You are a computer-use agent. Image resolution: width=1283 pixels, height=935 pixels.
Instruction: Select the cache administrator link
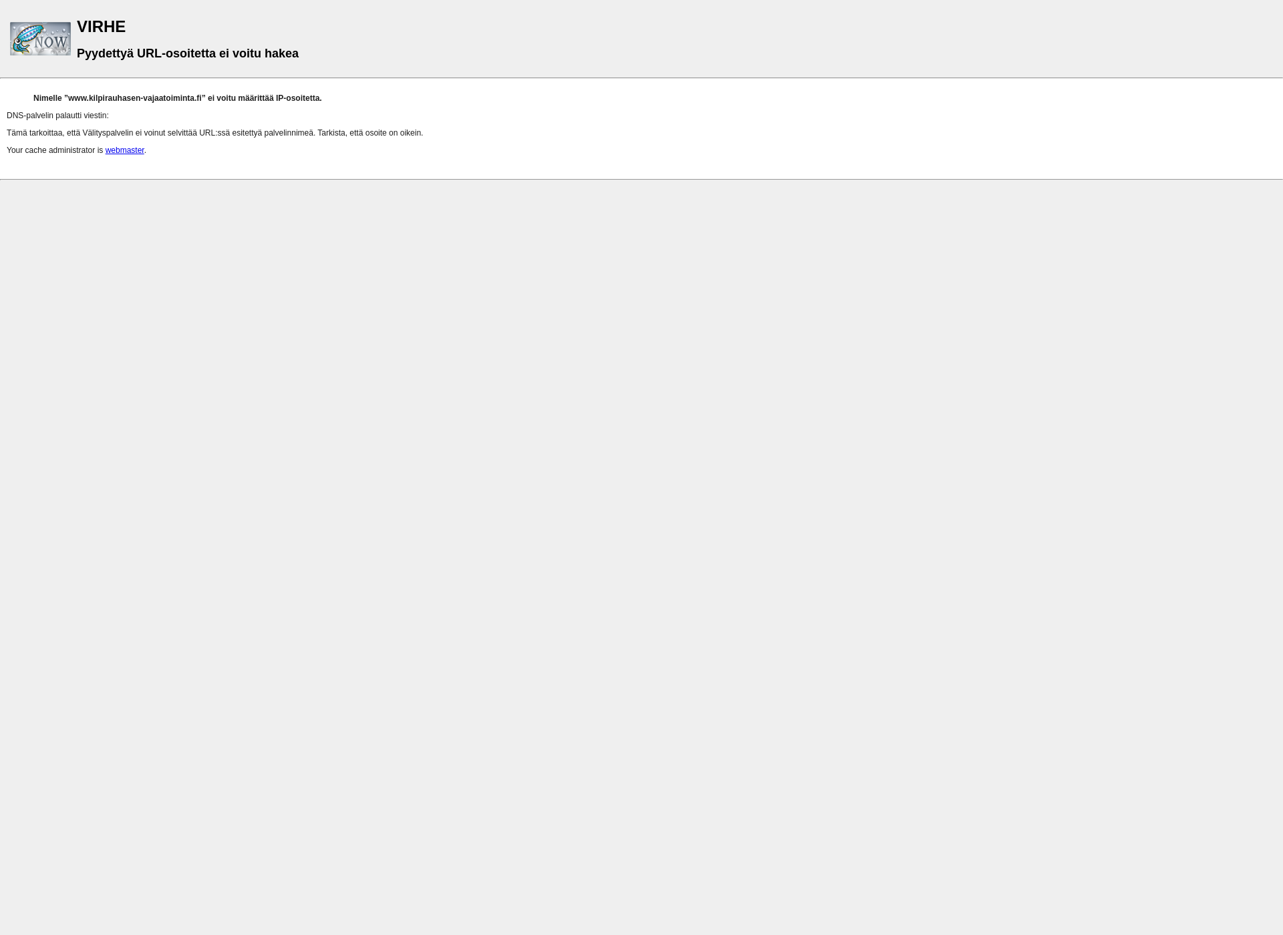click(124, 150)
